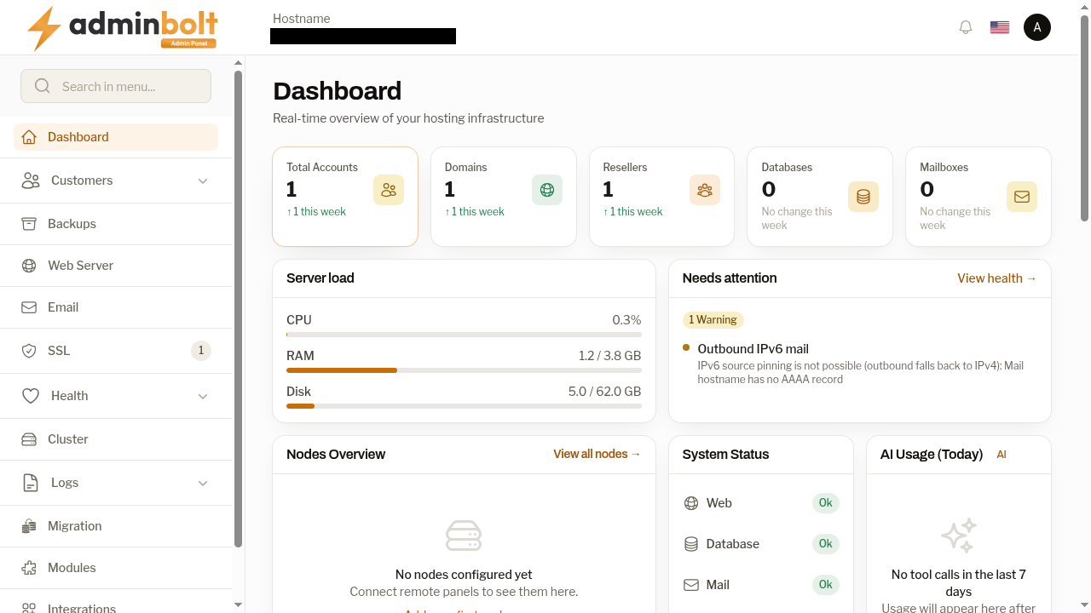Expand the Logs submenu chevron
Screen dimensions: 1091x613
pos(203,483)
